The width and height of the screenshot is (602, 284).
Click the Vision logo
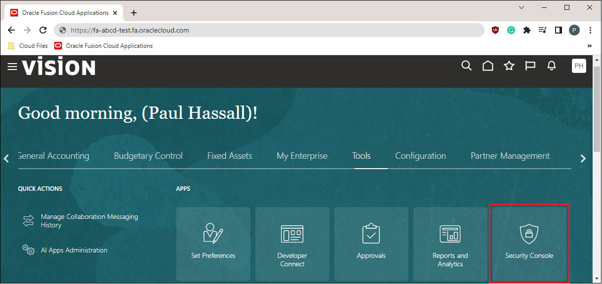pyautogui.click(x=59, y=67)
